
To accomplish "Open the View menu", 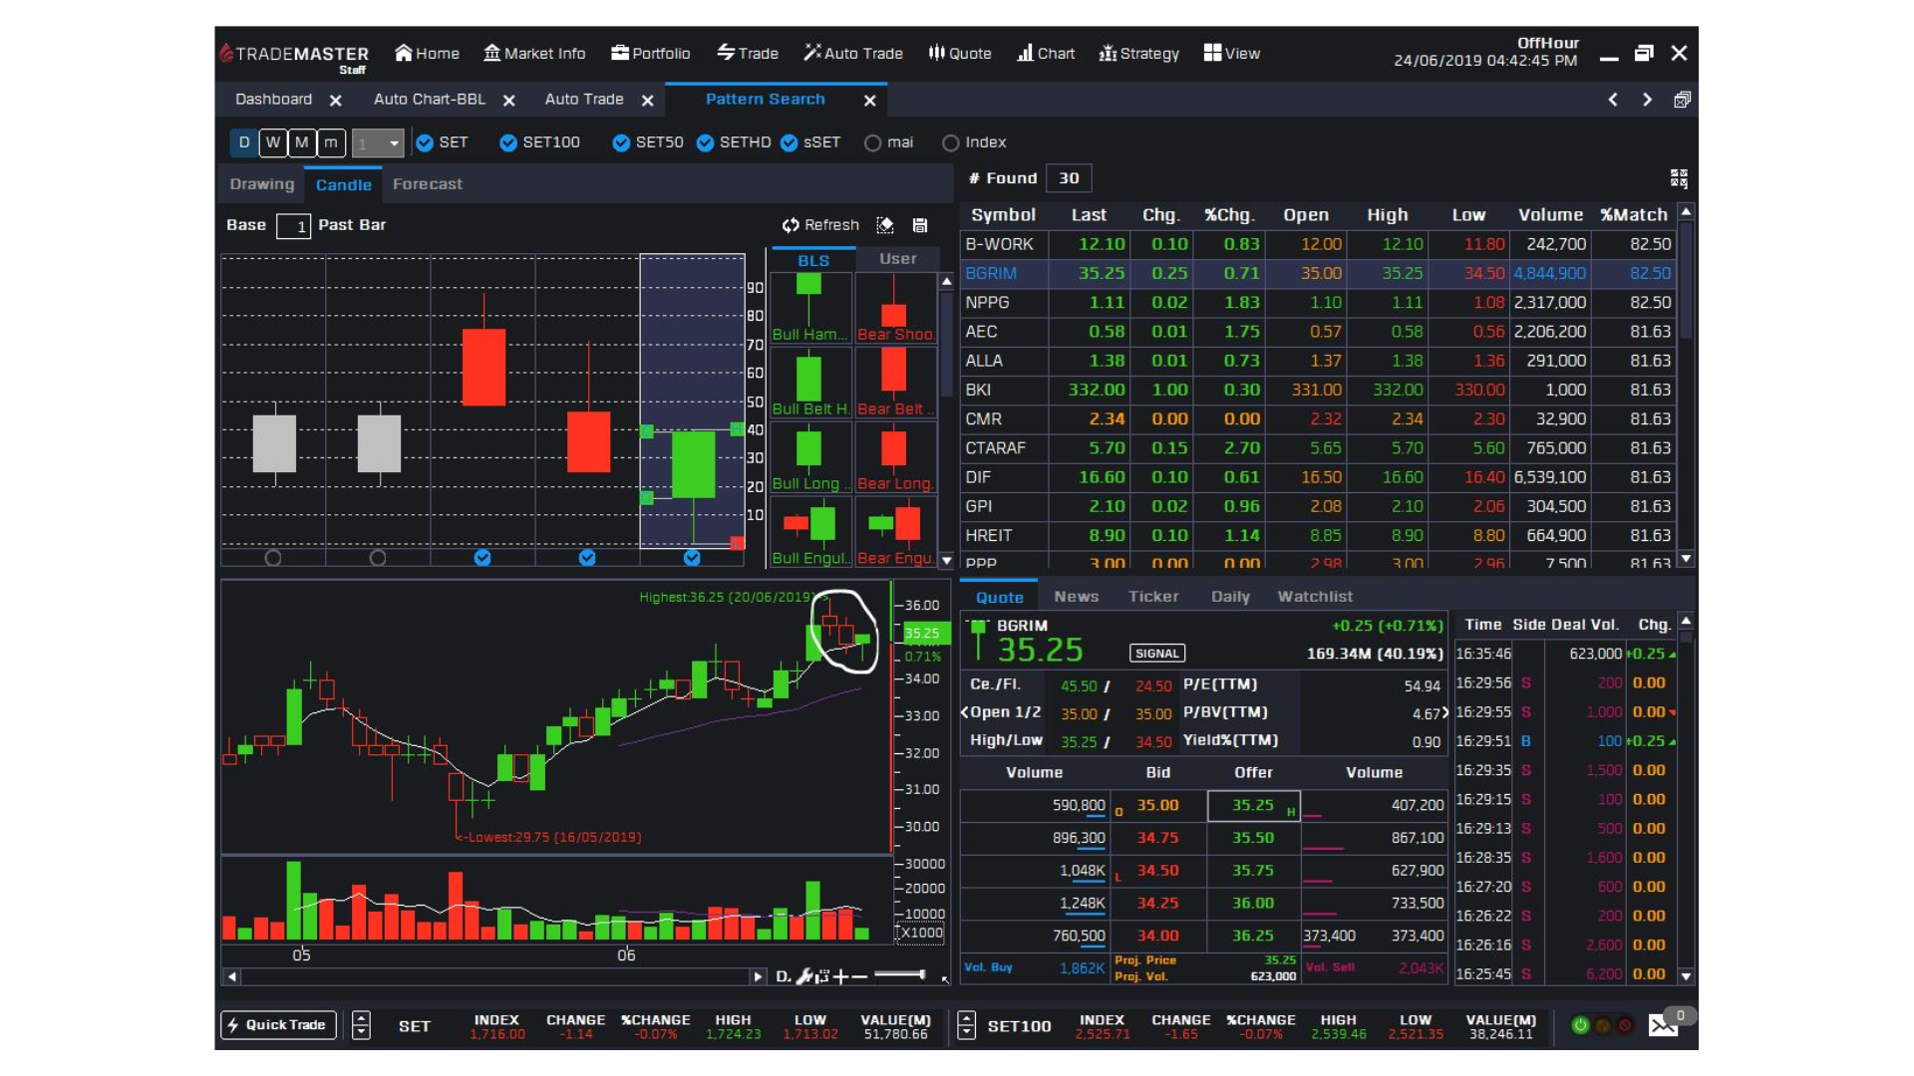I will tap(1231, 53).
